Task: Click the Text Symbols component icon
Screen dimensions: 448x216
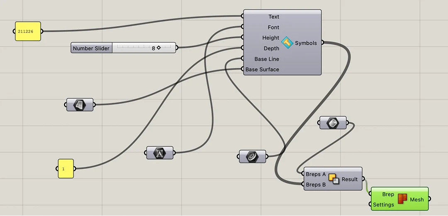Action: pos(287,43)
